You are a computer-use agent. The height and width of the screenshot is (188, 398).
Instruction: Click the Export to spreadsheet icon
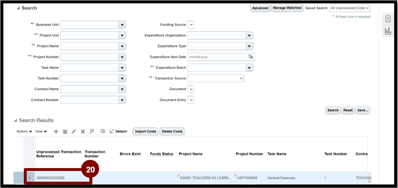tap(92, 132)
